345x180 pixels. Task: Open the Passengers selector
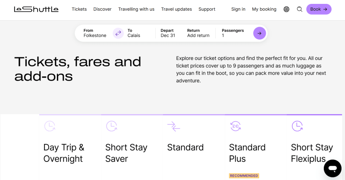coord(233,33)
